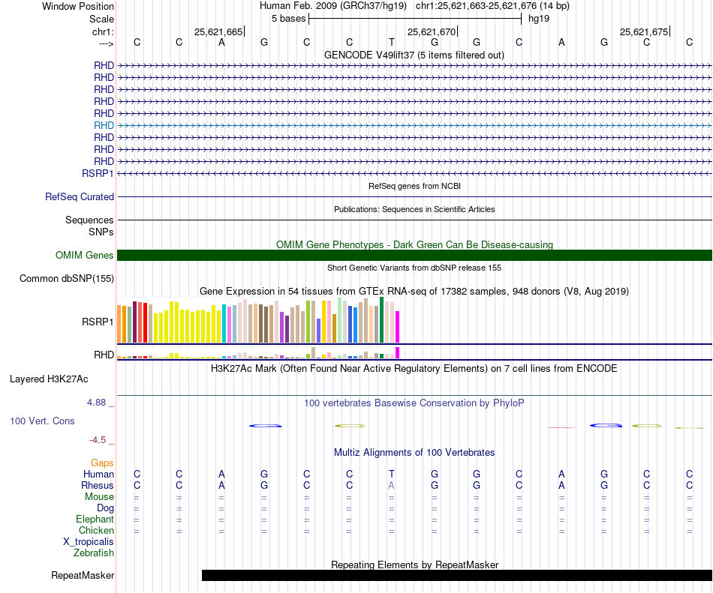Screen dimensions: 713x593
Task: Click 'Publications: Sequences in Scientific Articles' title
Action: (414, 209)
